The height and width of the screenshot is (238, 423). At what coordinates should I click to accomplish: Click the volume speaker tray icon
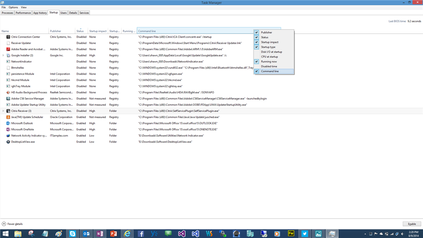tap(402, 234)
